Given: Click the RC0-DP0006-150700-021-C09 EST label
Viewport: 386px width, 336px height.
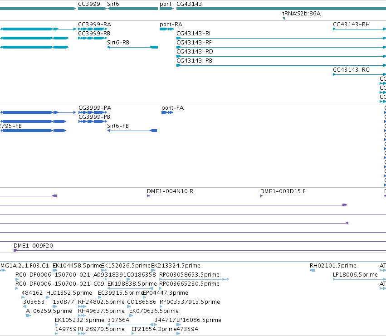Looking at the screenshot, I should (60, 284).
